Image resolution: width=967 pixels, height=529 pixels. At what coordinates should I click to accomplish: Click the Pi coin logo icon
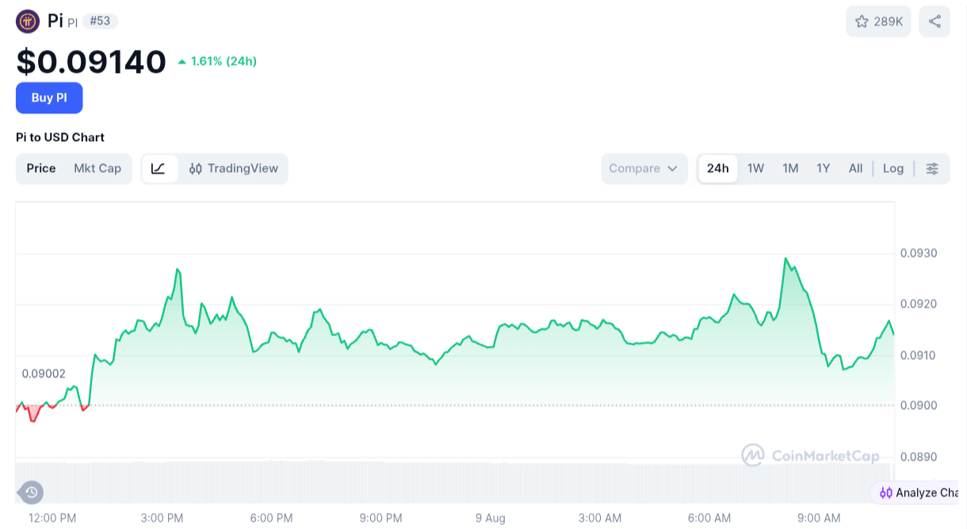pyautogui.click(x=28, y=21)
